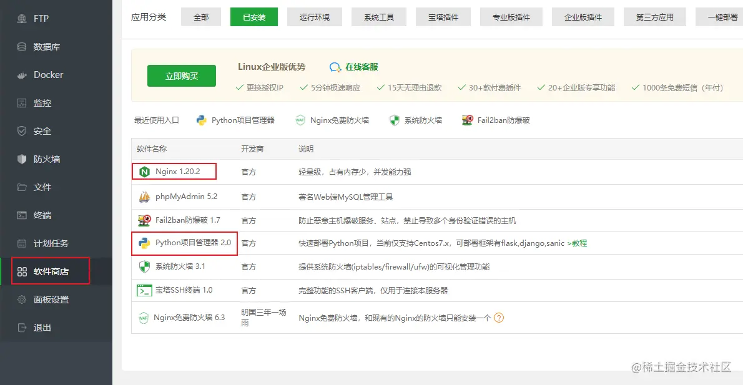This screenshot has width=743, height=385.
Task: Click the Nginx免费防火墙 6.3 WAF icon in list
Action: click(x=143, y=318)
